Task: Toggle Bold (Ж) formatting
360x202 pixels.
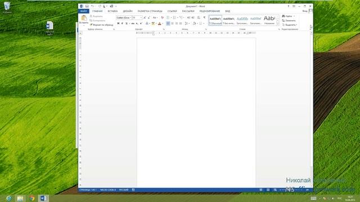Action: pos(118,24)
